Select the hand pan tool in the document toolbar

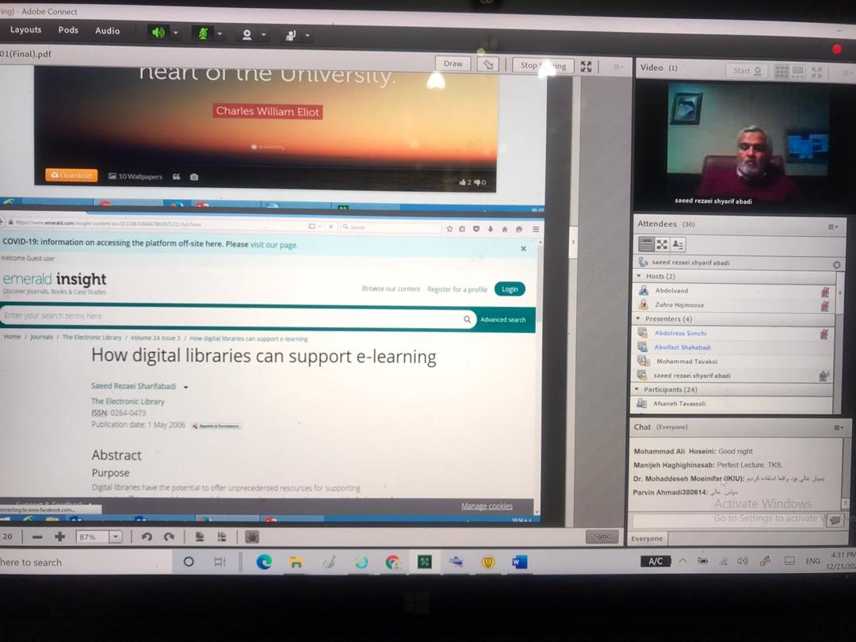[252, 537]
